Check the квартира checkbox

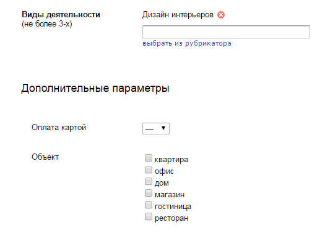coord(149,158)
